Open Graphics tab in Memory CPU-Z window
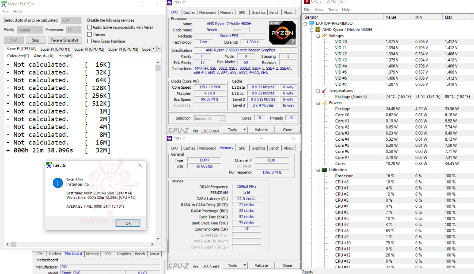Image resolution: width=474 pixels, height=274 pixels. tap(258, 148)
